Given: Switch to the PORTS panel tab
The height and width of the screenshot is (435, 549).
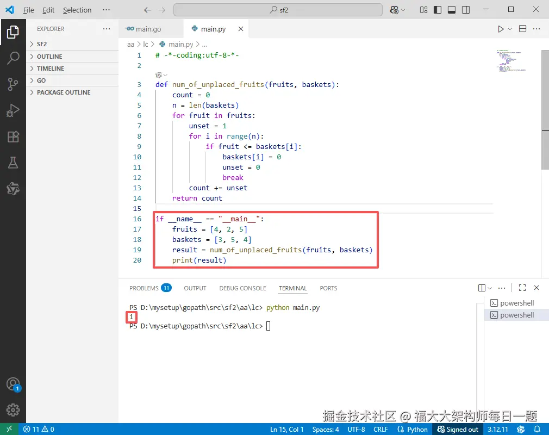Looking at the screenshot, I should [x=328, y=288].
